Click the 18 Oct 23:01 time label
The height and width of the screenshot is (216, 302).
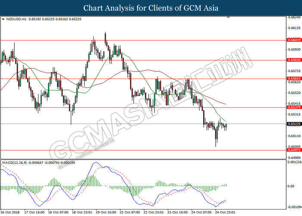pyautogui.click(x=82, y=213)
